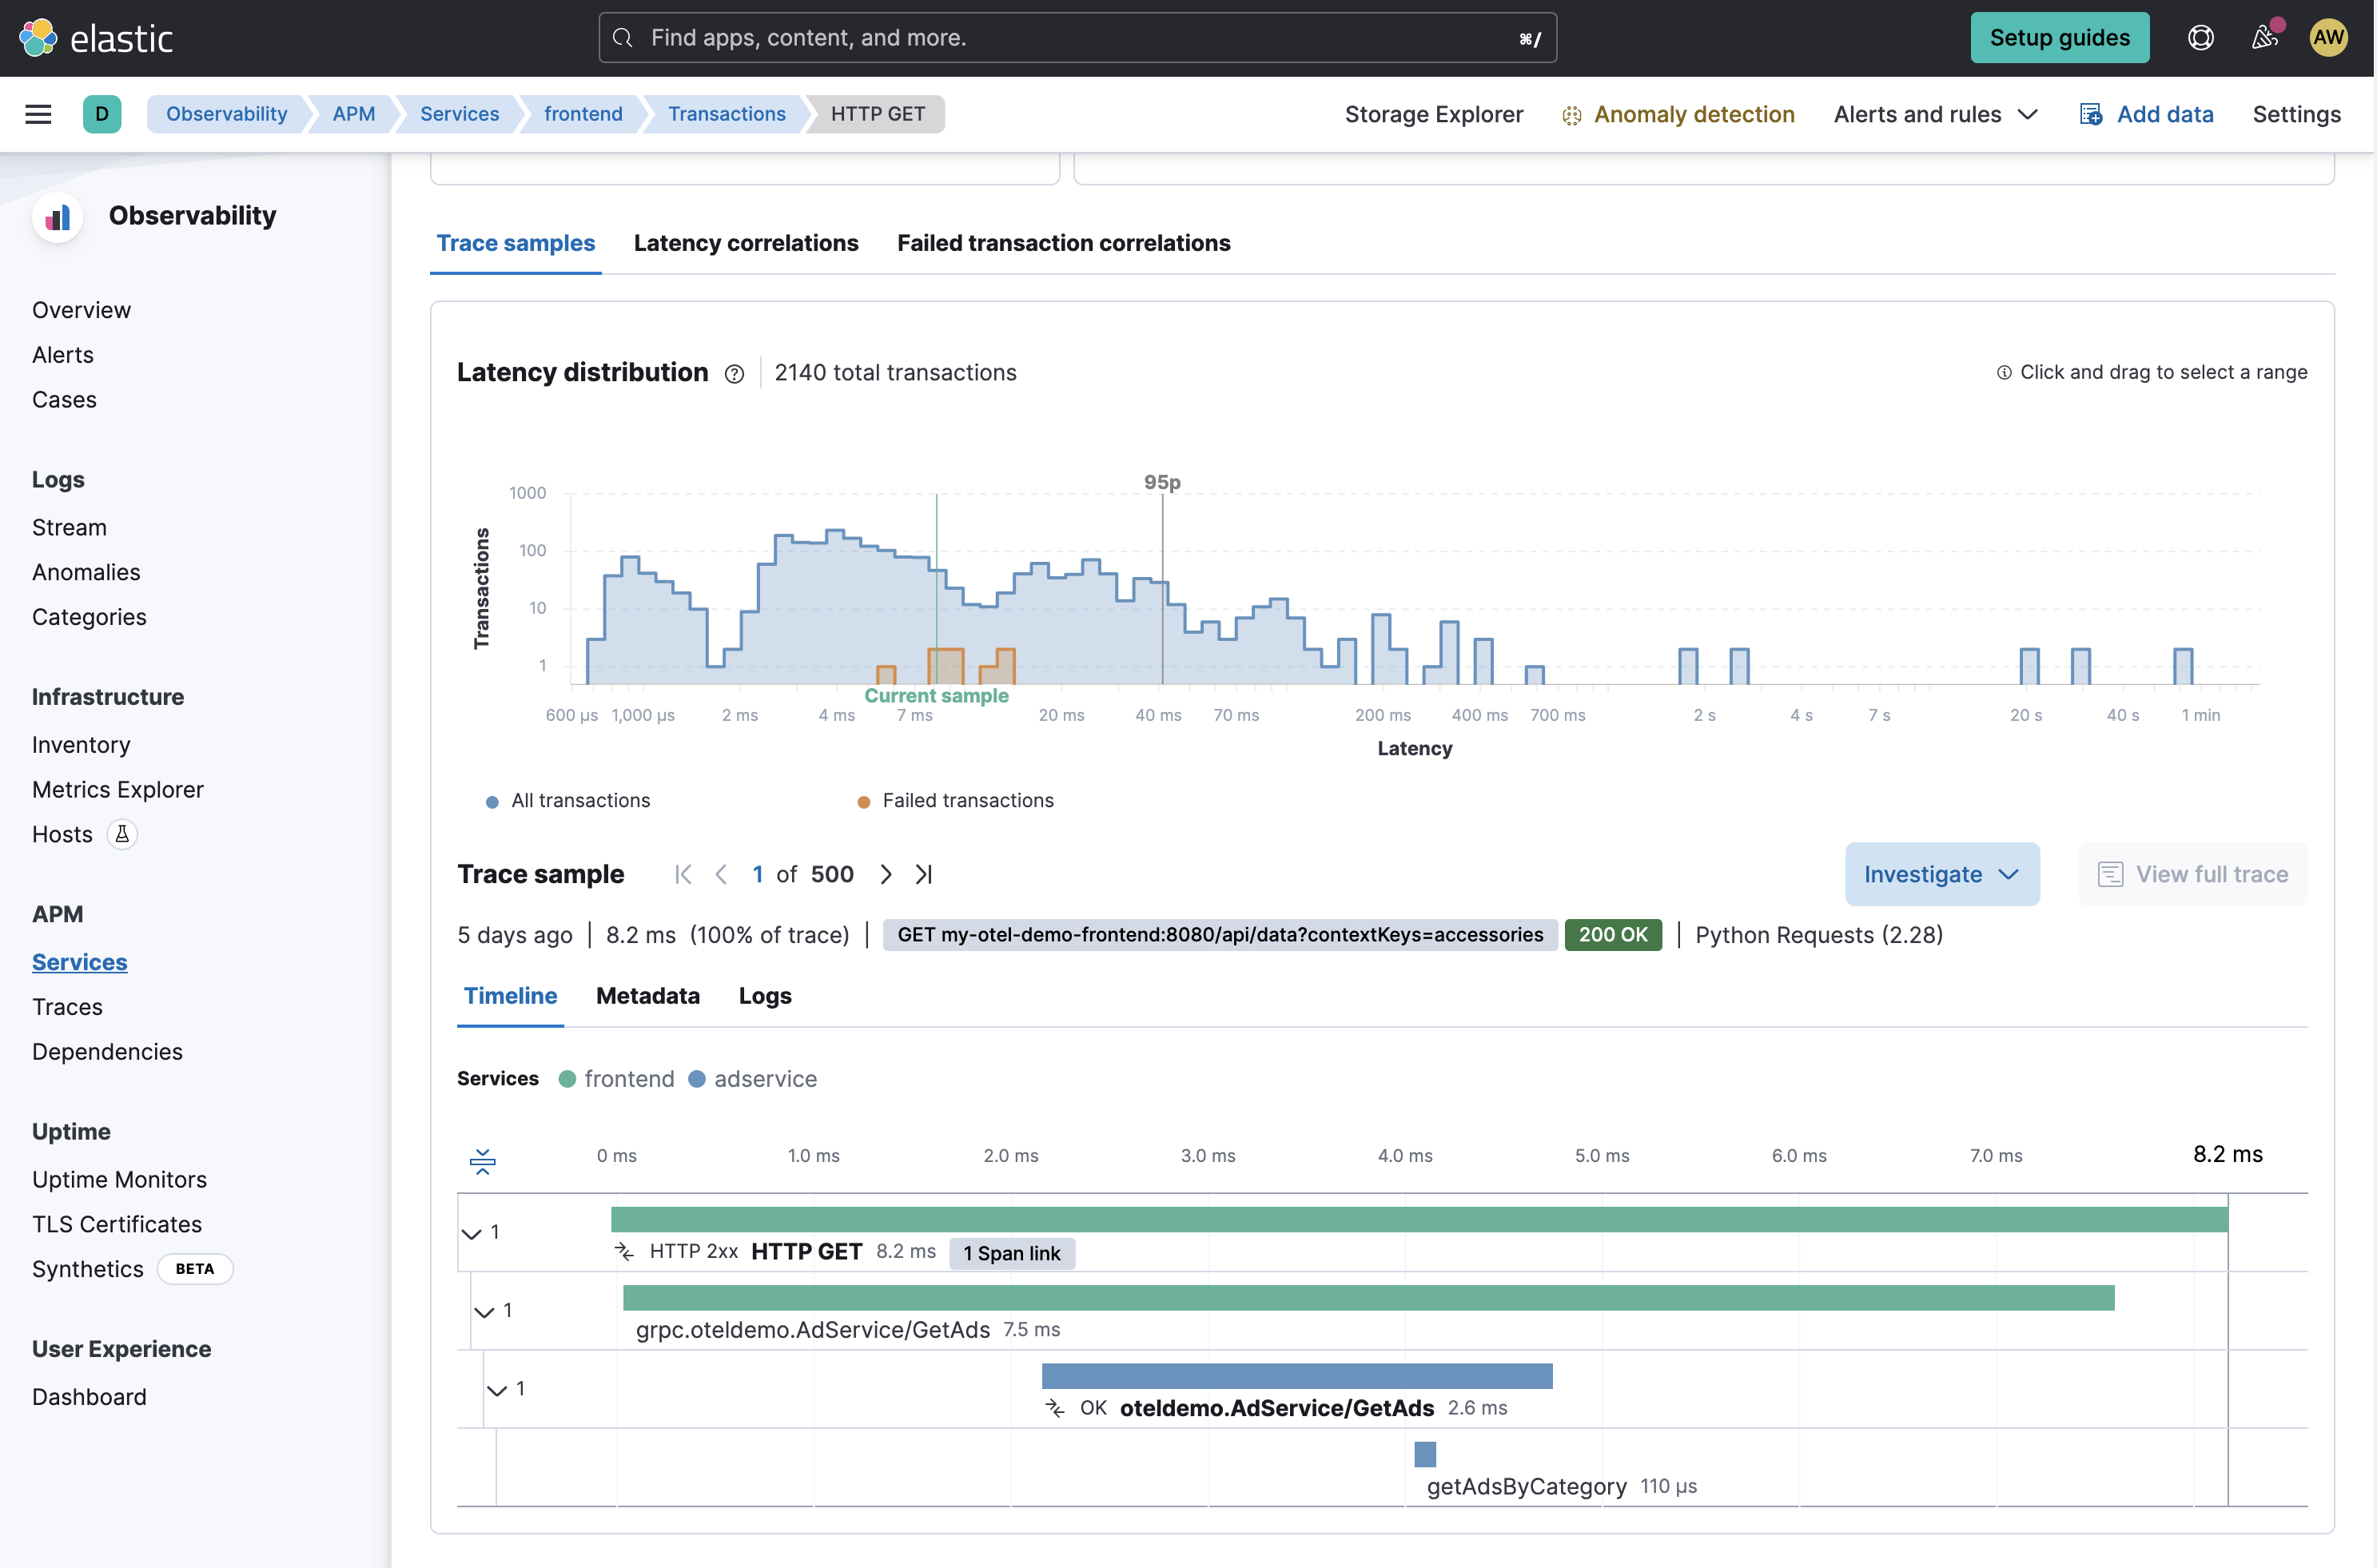Open the Alerts and rules dropdown

point(1935,114)
